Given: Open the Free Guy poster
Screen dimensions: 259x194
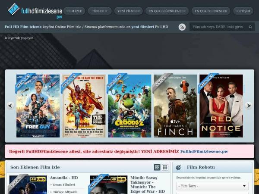Looking at the screenshot, I should click(38, 106).
